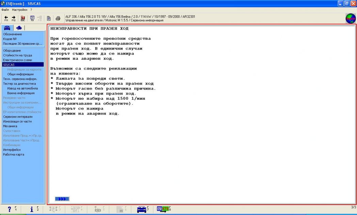The height and width of the screenshot is (215, 357).
Task: Click the blue triple-arrow next page button
Action: coord(62,199)
